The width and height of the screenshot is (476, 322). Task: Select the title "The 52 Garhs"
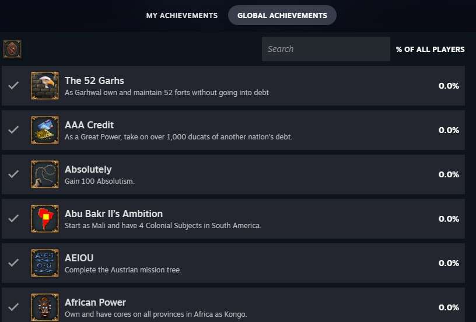click(94, 80)
